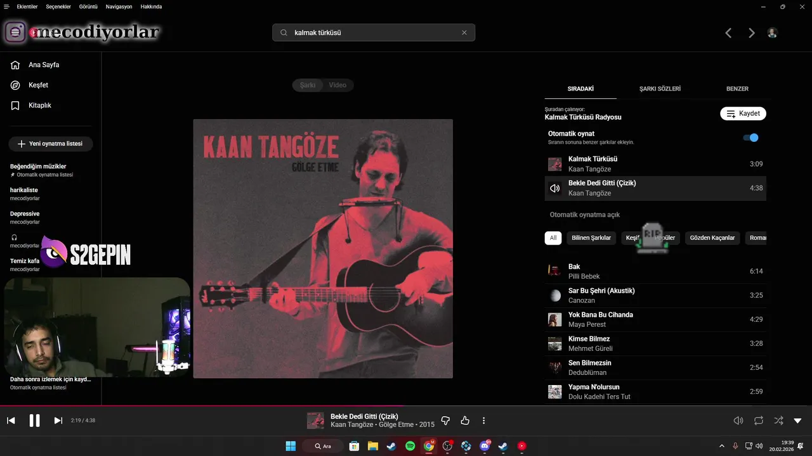
Task: Open Windows Start menu
Action: click(x=291, y=446)
